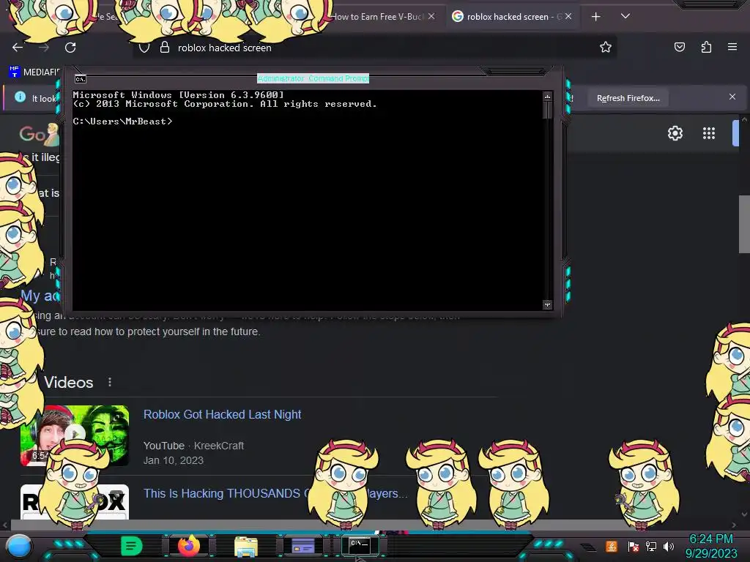Open the Google apps grid
This screenshot has width=750, height=562.
pyautogui.click(x=709, y=133)
